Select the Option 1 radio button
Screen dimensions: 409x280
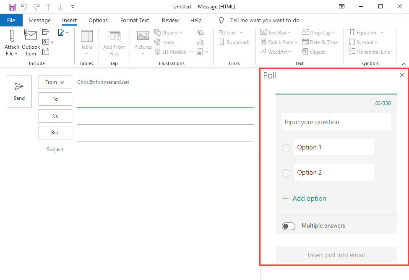point(286,148)
